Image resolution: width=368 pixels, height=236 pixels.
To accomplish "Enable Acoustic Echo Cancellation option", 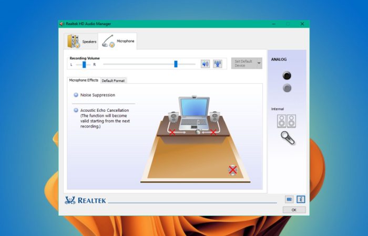I will click(x=76, y=110).
